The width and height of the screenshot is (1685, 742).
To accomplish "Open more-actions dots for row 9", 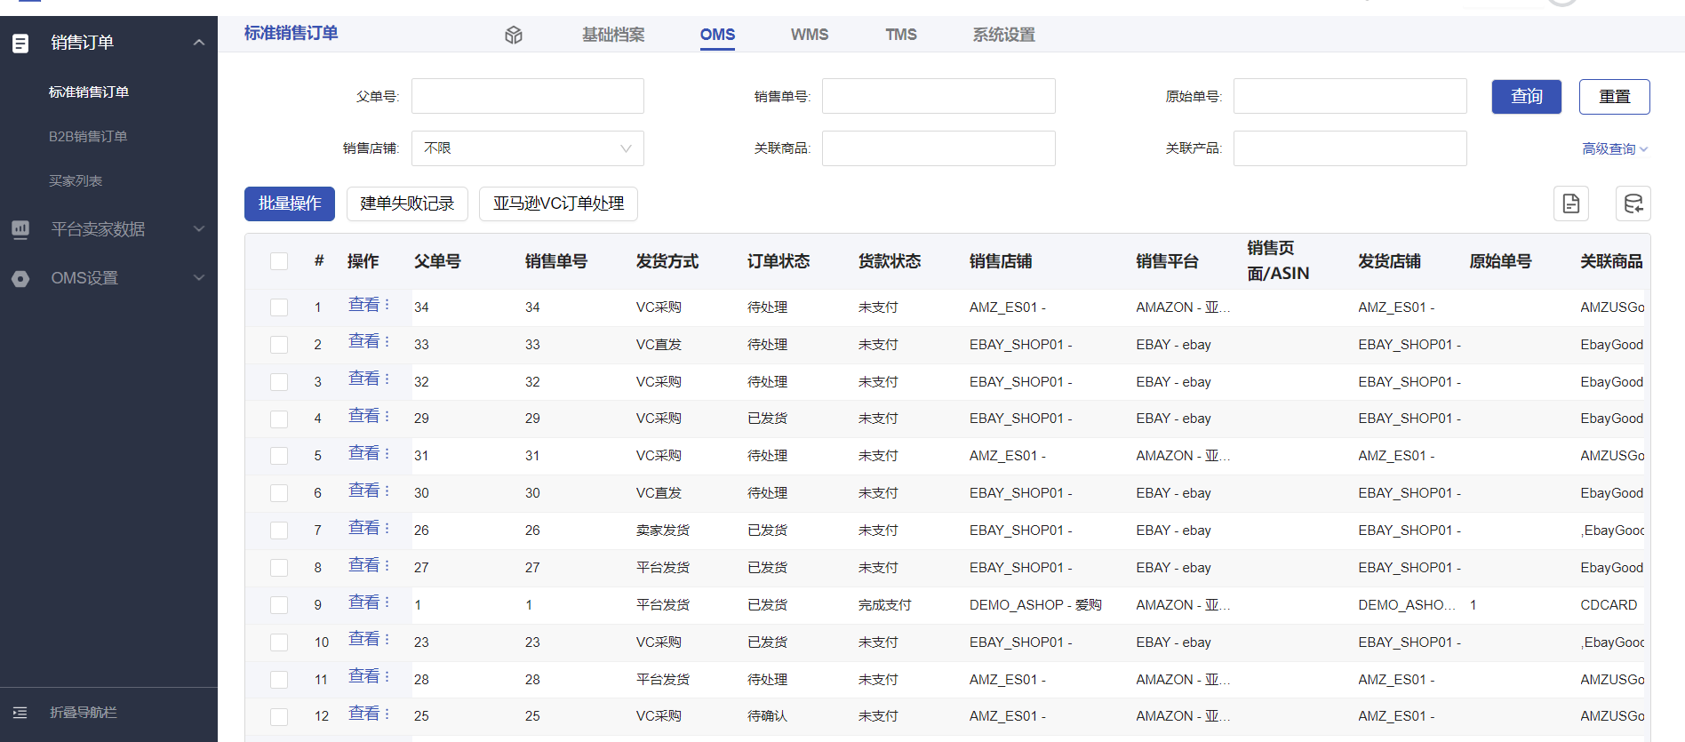I will [387, 602].
